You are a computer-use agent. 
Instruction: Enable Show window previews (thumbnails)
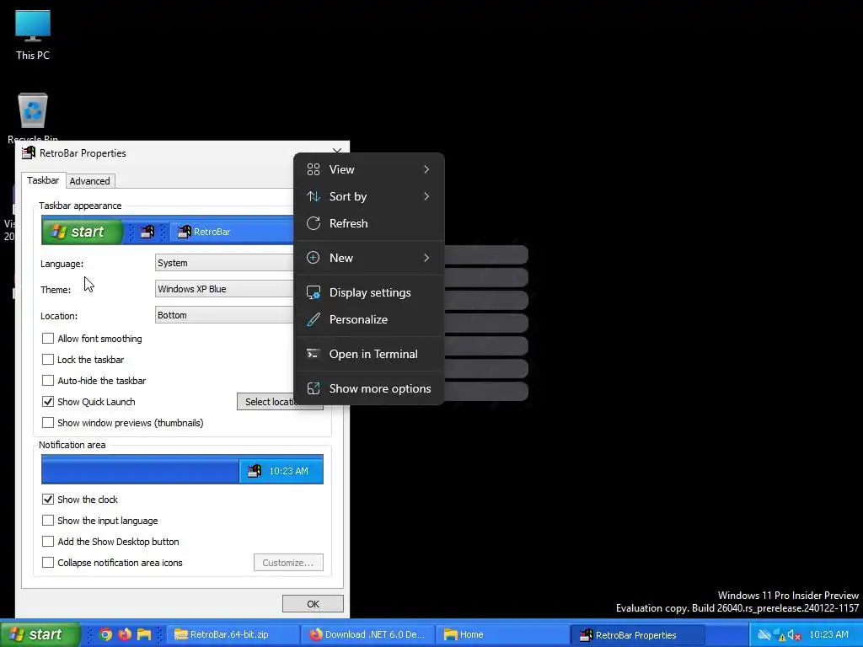[x=48, y=423]
